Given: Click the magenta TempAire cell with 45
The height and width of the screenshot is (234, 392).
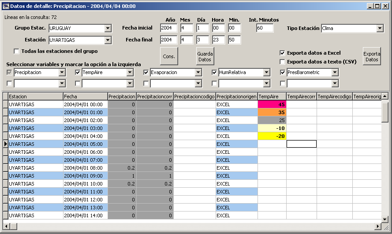Looking at the screenshot, I should pyautogui.click(x=272, y=104).
